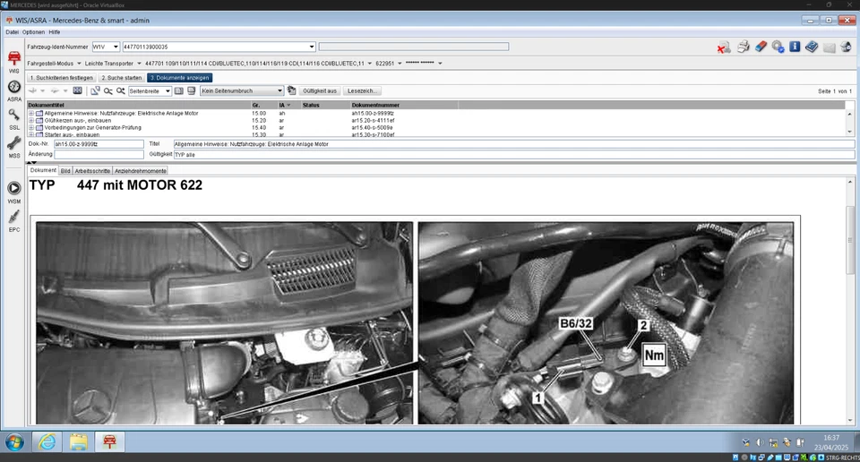Click the Lesezeich... bookmark button
This screenshot has width=860, height=462.
(x=362, y=91)
